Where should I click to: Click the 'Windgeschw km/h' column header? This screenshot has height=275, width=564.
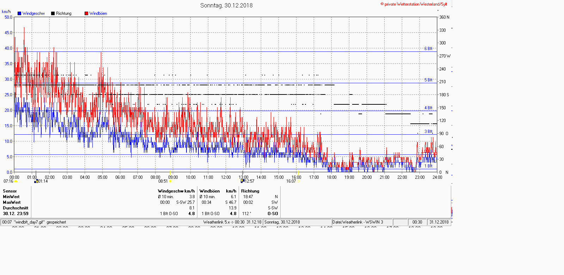point(176,191)
